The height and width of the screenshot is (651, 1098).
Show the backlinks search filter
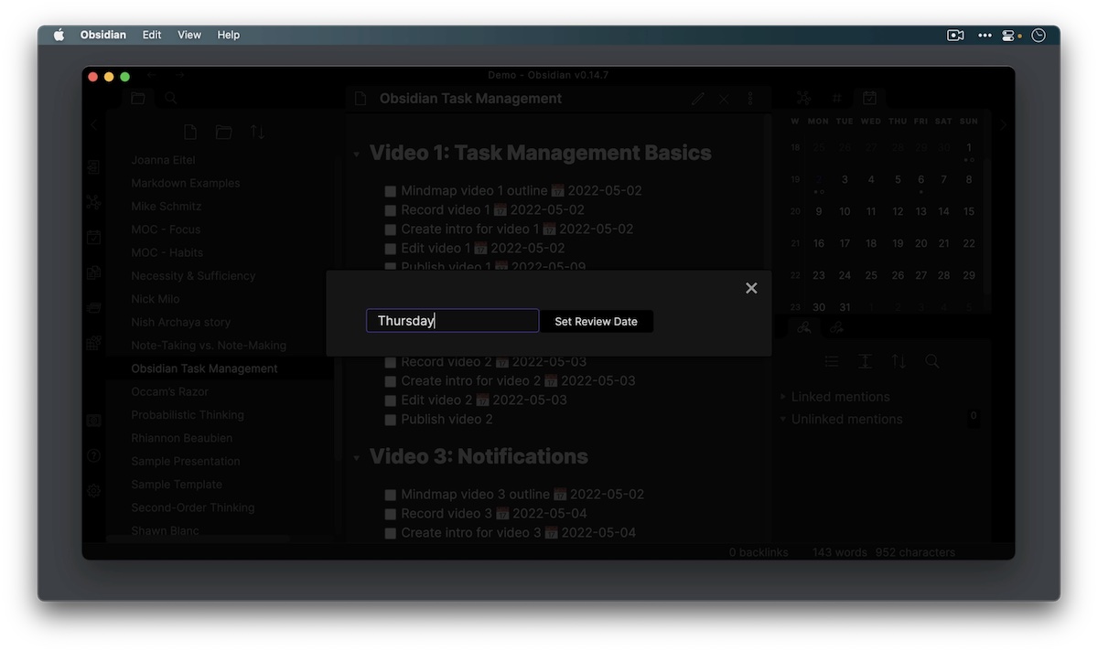pos(932,361)
